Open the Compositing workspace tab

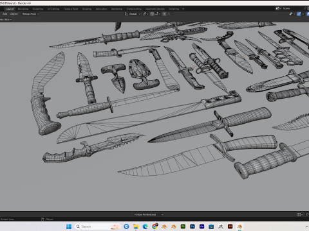[134, 9]
